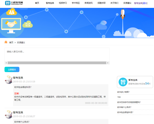Open the 智考宝典 navigation menu item
154x124 pixels.
[x=50, y=3]
